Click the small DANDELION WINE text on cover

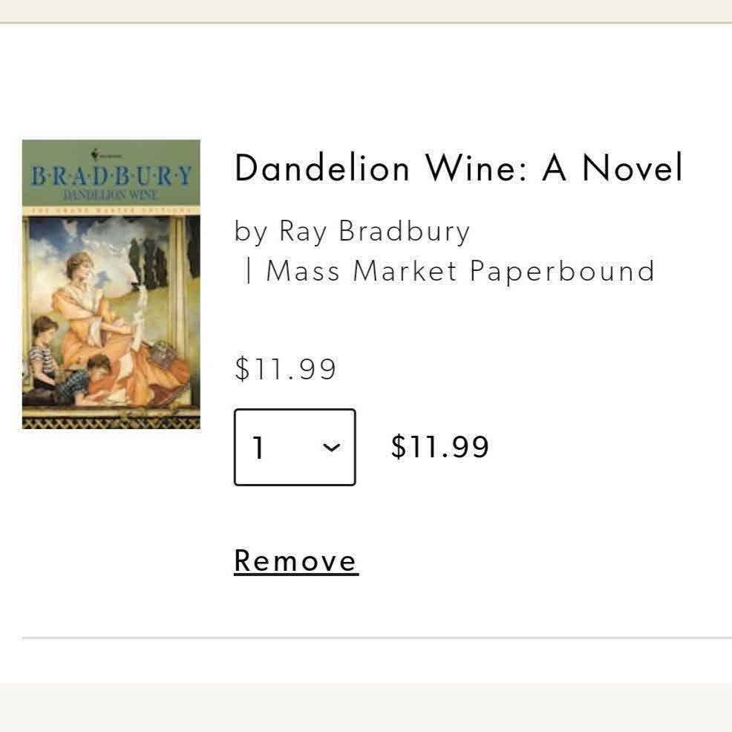coord(111,195)
